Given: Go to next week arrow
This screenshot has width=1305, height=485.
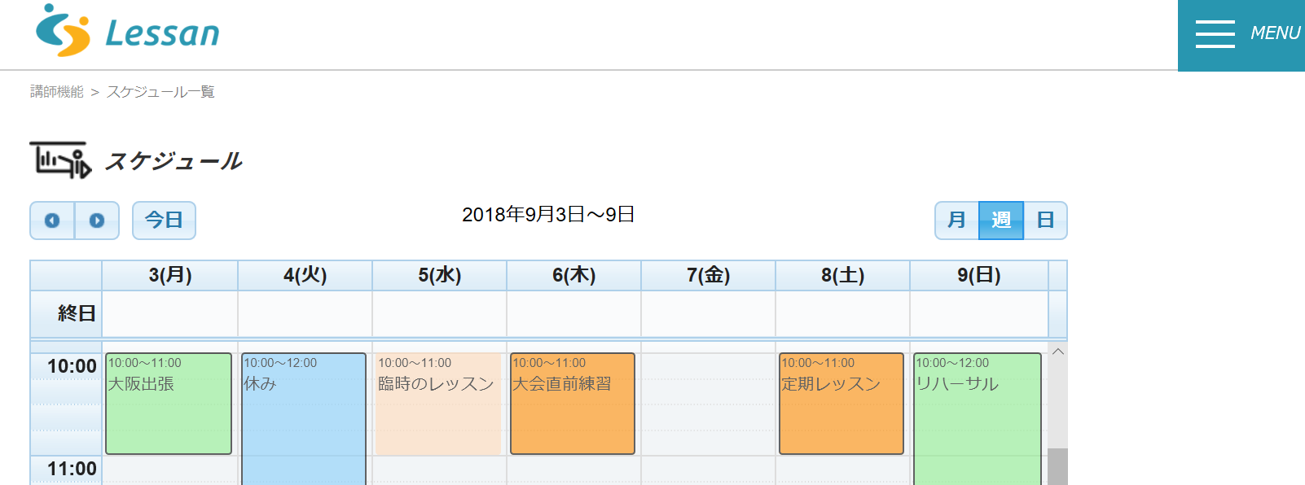Looking at the screenshot, I should pyautogui.click(x=97, y=221).
